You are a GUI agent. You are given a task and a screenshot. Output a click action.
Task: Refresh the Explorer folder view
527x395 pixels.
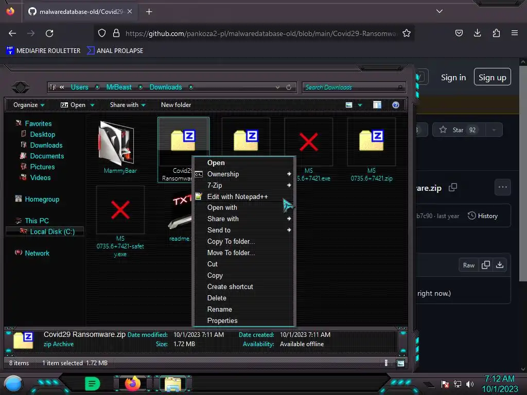point(289,87)
